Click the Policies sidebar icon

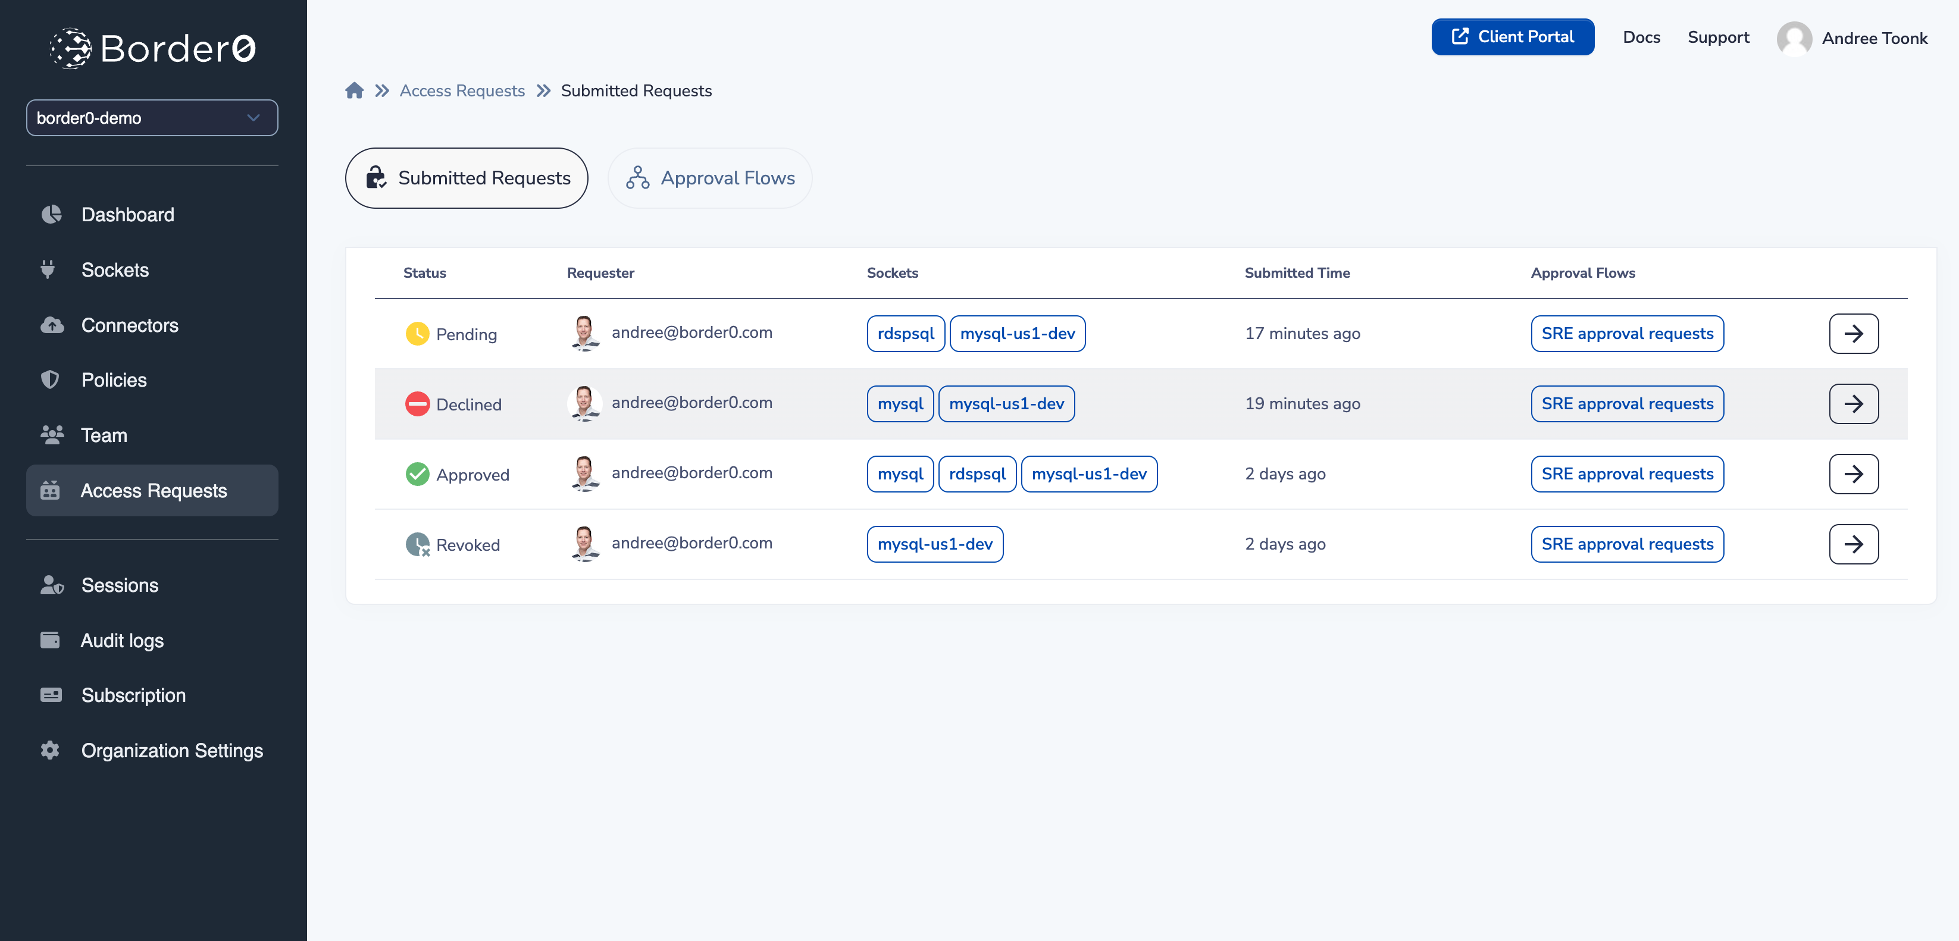tap(50, 379)
